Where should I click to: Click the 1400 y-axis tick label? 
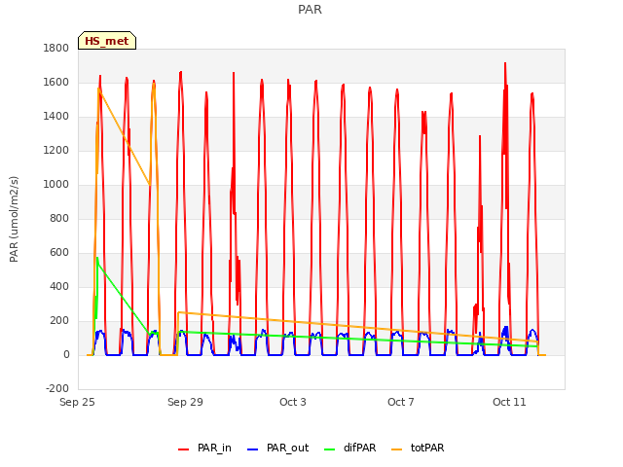pyautogui.click(x=56, y=117)
